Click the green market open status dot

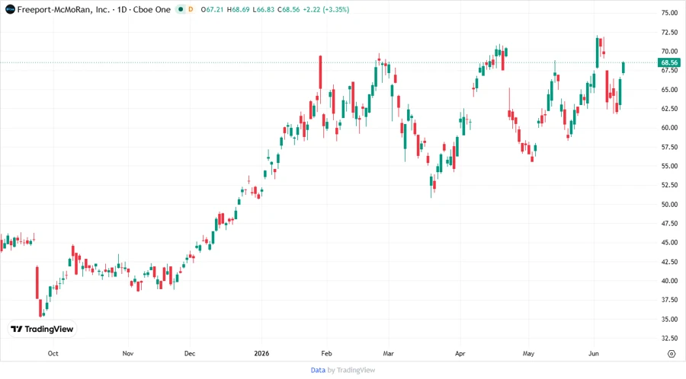181,10
